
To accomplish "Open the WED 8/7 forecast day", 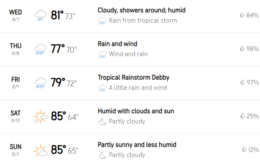I will 16,15.
